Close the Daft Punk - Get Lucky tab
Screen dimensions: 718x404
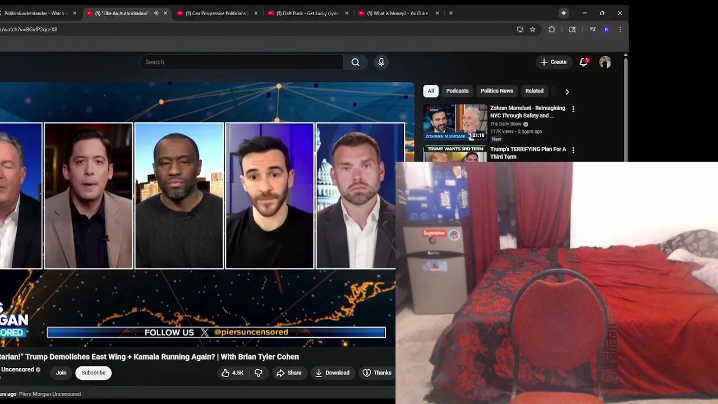click(347, 13)
